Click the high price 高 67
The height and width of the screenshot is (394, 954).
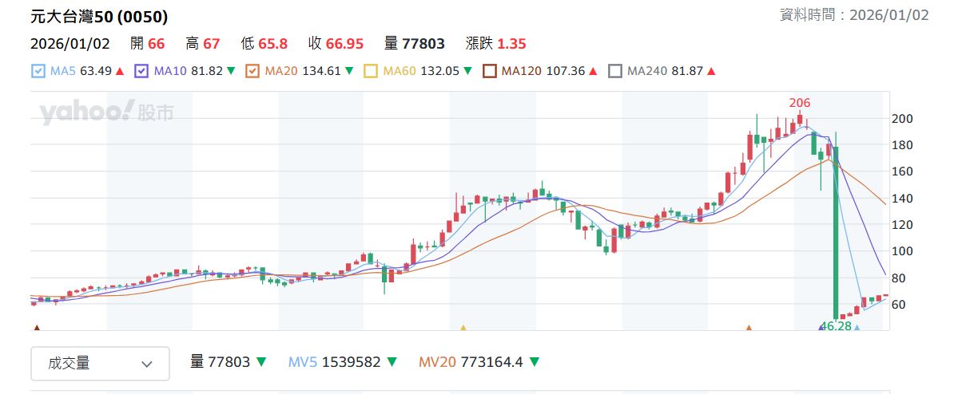click(203, 44)
